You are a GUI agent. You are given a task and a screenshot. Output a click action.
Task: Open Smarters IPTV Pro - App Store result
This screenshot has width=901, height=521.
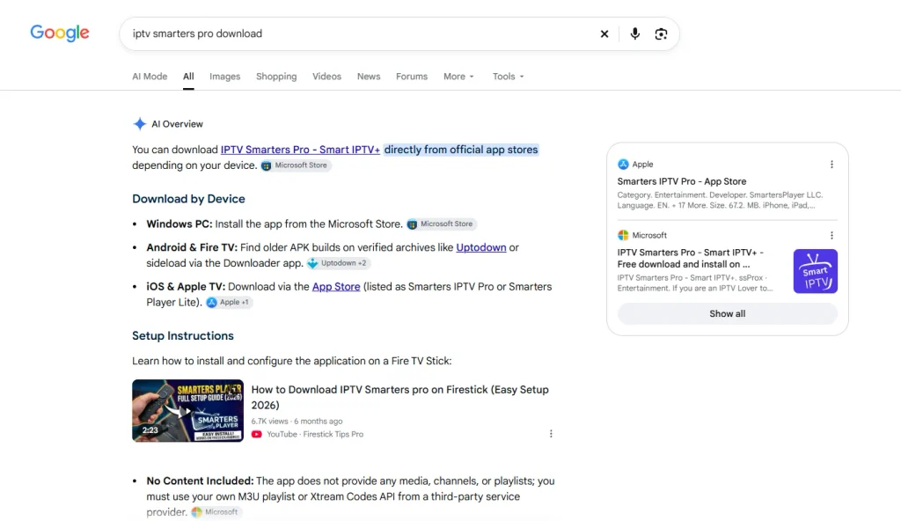point(682,181)
